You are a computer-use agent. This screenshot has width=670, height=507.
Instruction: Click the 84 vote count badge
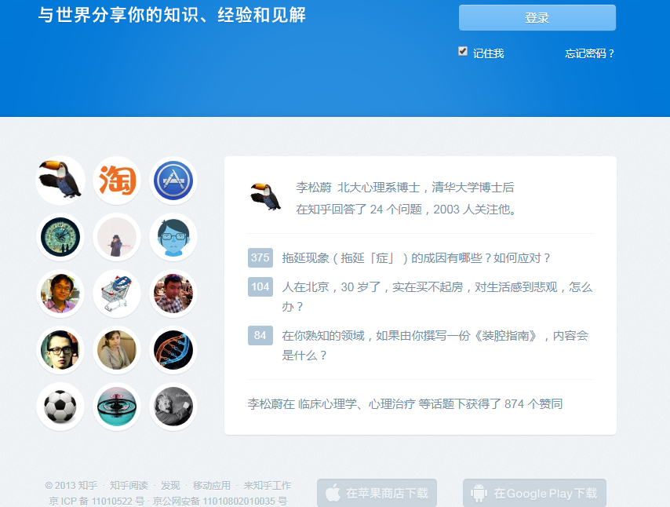260,335
